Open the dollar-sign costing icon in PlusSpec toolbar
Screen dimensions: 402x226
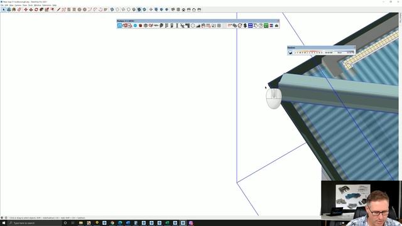coord(245,25)
